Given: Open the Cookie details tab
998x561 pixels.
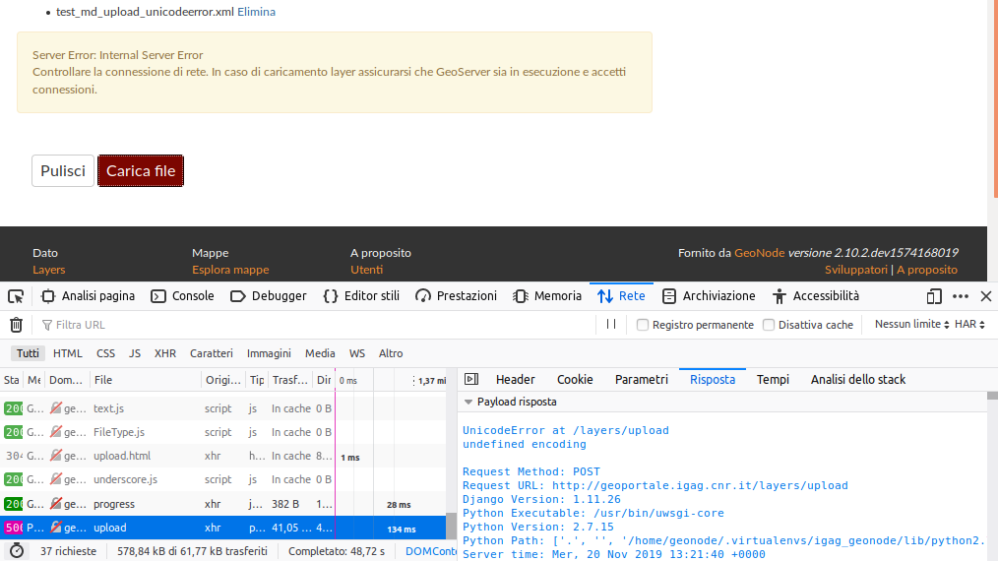Looking at the screenshot, I should point(575,380).
